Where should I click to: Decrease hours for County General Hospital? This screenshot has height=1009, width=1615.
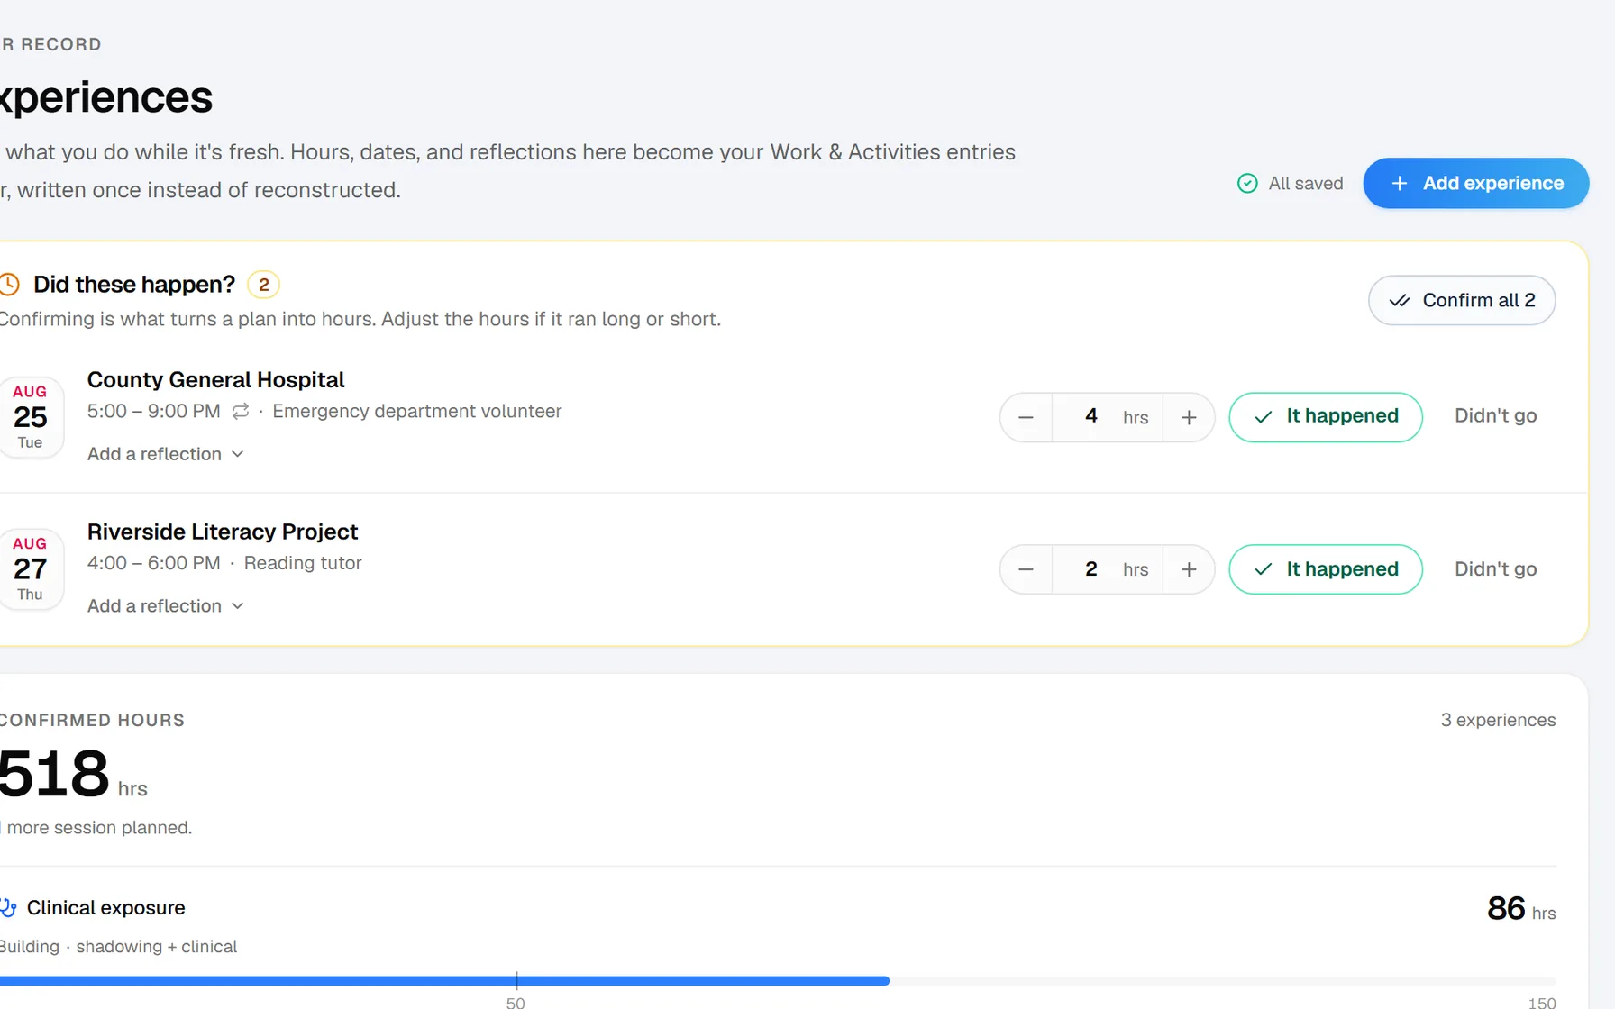pyautogui.click(x=1026, y=417)
